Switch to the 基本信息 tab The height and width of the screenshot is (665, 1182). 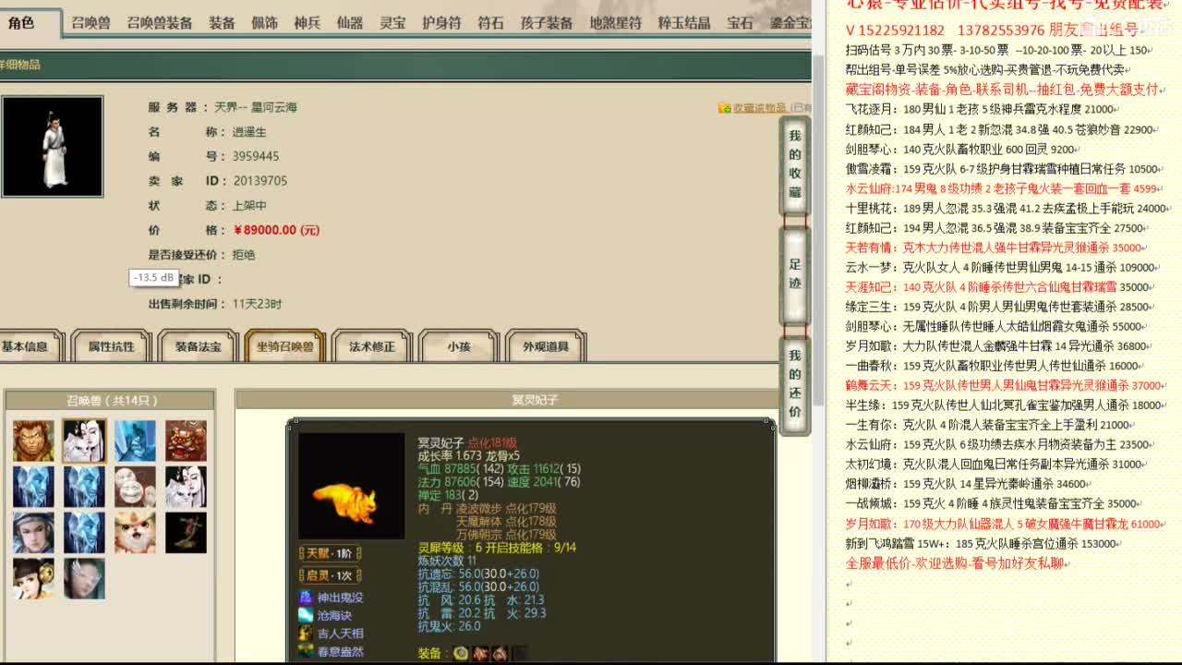[x=28, y=346]
